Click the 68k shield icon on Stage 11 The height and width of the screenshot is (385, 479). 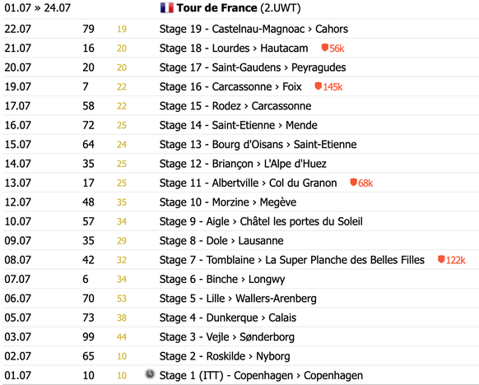[353, 183]
